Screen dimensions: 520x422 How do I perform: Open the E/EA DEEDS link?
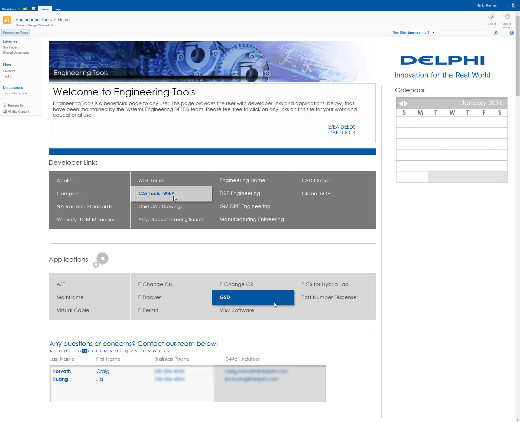(342, 127)
